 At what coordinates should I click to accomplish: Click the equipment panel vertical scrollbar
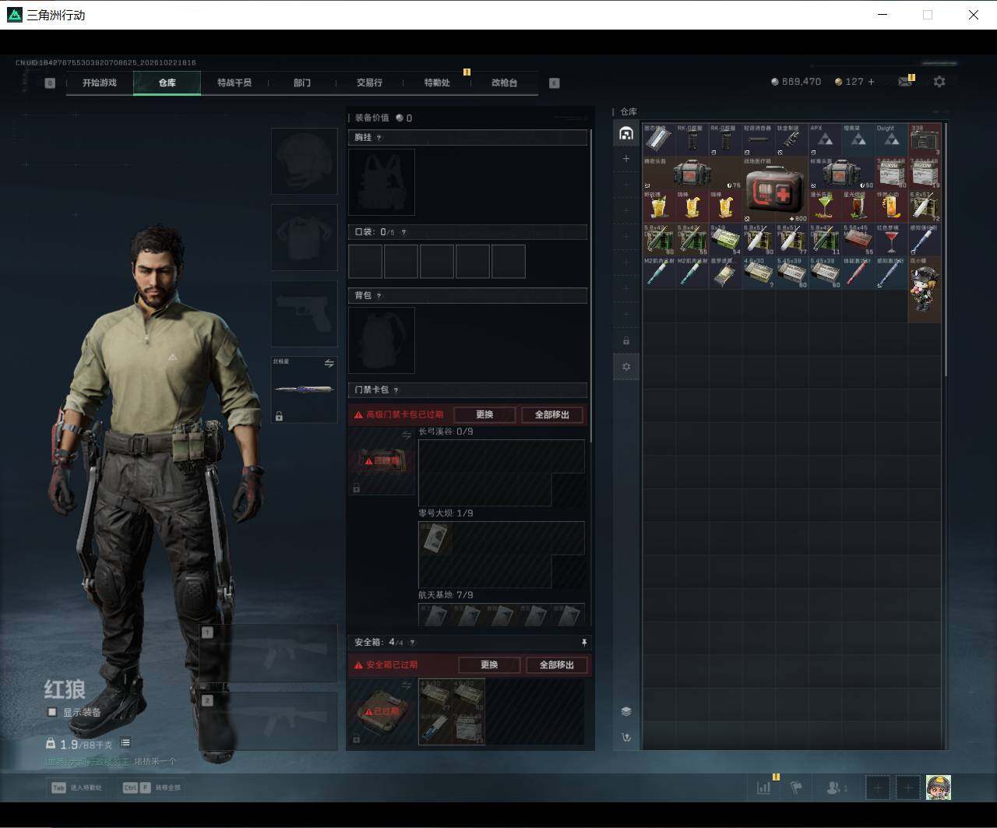pyautogui.click(x=591, y=284)
